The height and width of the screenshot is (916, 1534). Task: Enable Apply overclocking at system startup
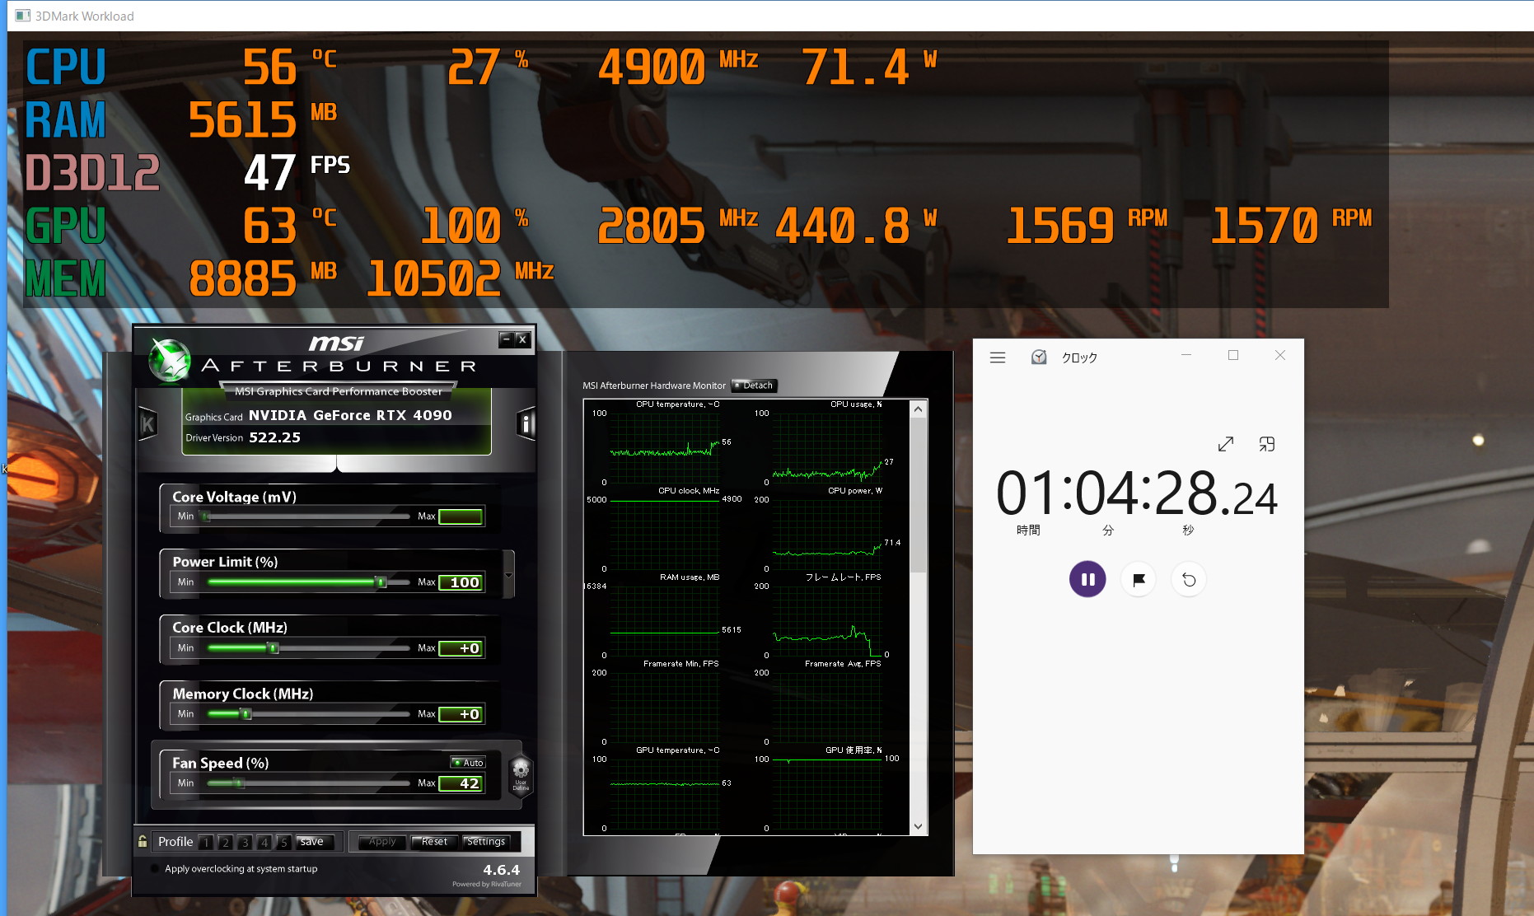click(155, 868)
